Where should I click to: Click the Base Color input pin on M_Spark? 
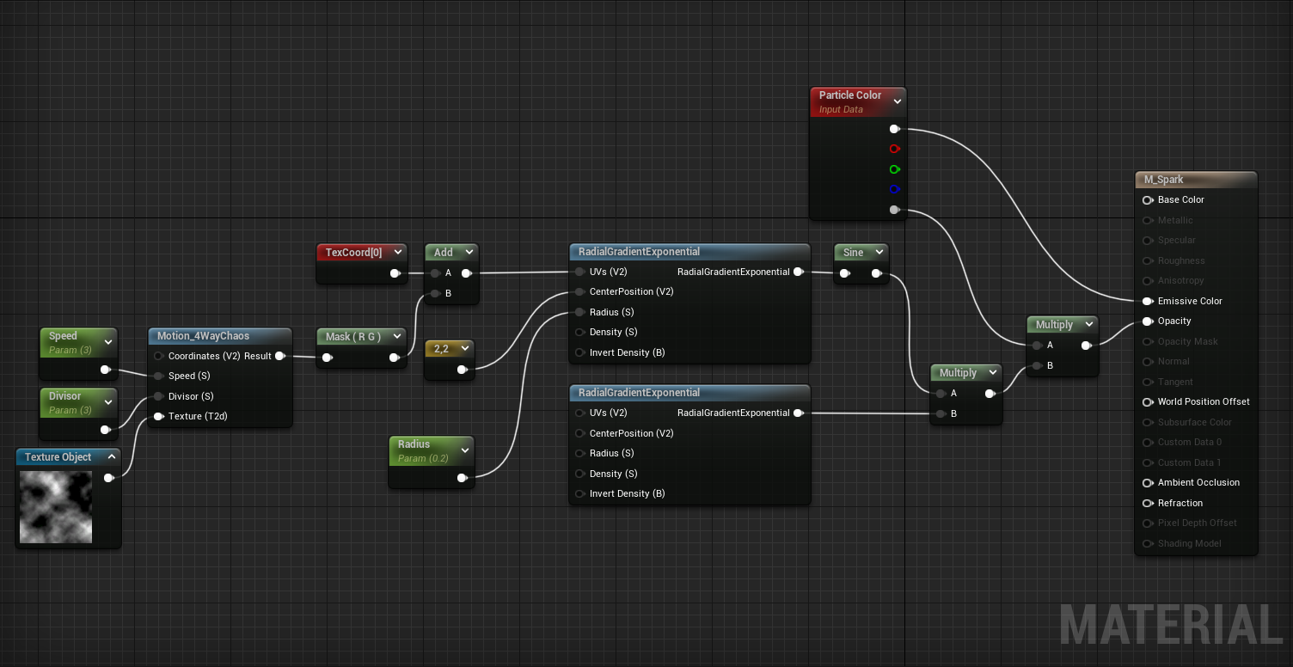pyautogui.click(x=1147, y=200)
